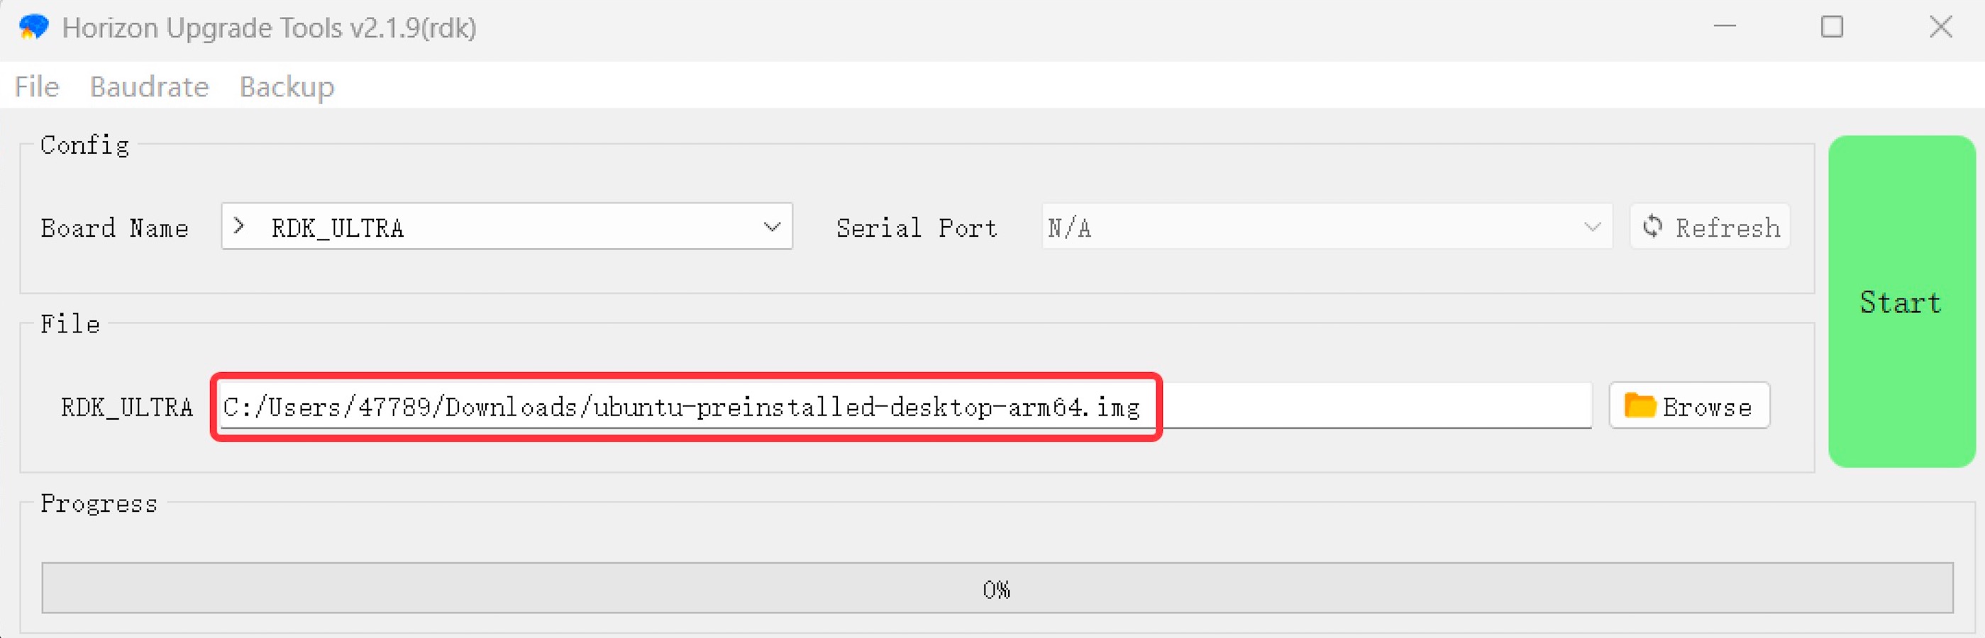Click the Serial Port dropdown arrow

pos(1592,227)
